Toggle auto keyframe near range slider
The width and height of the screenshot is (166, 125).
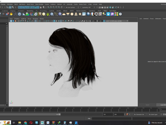pyautogui.click(x=127, y=114)
